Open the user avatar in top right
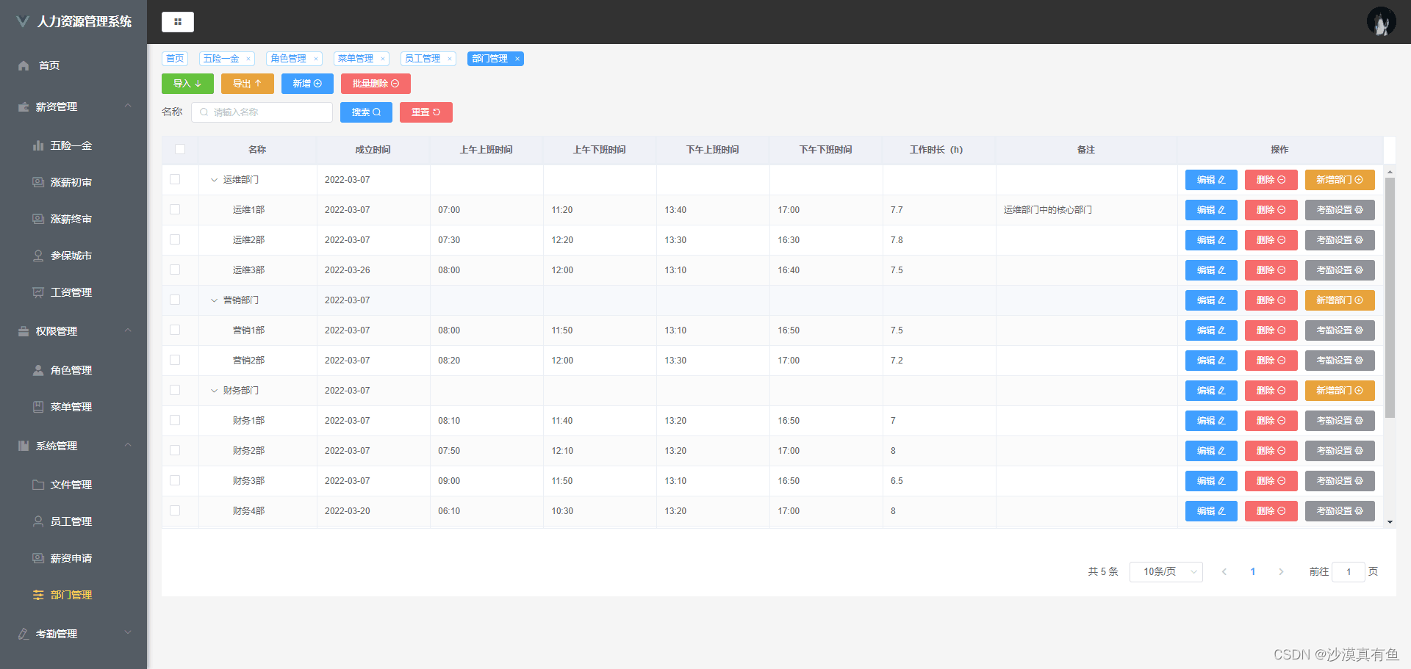Viewport: 1411px width, 669px height. click(x=1381, y=21)
